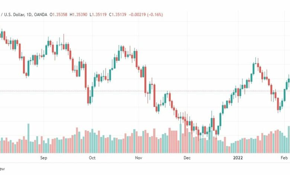
Task: Click the open price value 1.35358
Action: pos(60,15)
